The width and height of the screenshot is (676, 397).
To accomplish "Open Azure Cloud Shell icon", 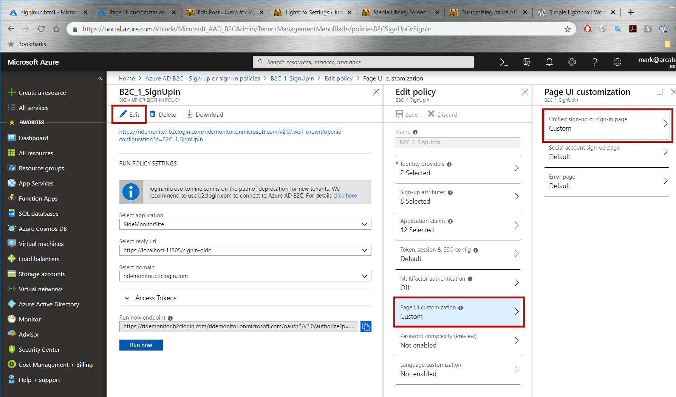I will pos(504,62).
